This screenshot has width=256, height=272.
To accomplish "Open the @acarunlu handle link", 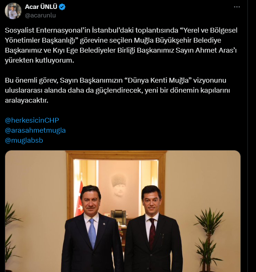I will click(x=40, y=15).
